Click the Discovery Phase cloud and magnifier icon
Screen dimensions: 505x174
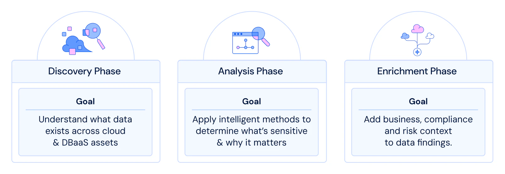tap(84, 39)
